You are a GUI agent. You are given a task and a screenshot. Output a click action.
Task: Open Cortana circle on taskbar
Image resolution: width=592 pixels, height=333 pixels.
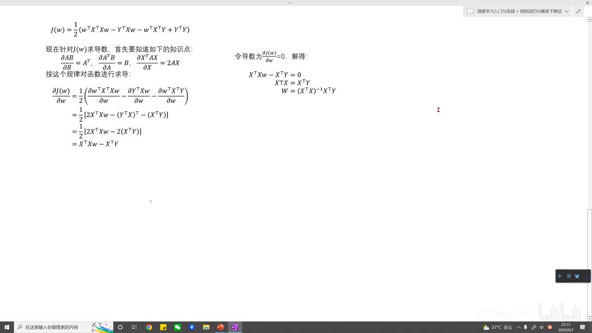[120, 327]
